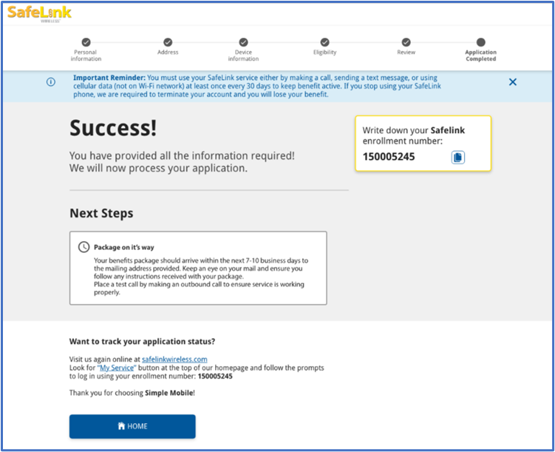Image resolution: width=555 pixels, height=452 pixels.
Task: Click the Personal information step label
Action: pyautogui.click(x=86, y=55)
